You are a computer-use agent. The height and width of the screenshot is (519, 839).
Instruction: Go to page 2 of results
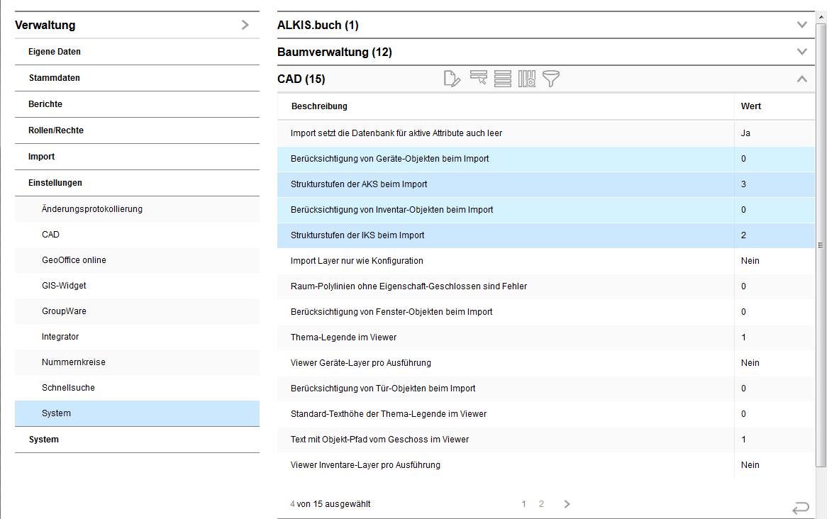[541, 503]
